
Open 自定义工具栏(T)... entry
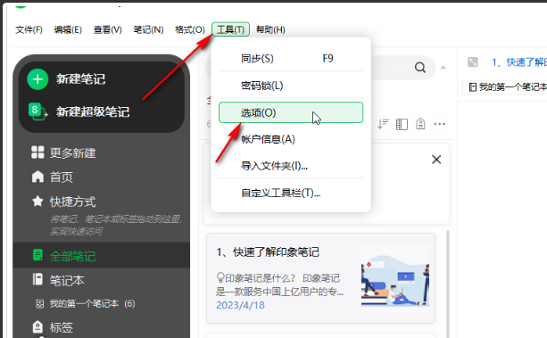291,193
